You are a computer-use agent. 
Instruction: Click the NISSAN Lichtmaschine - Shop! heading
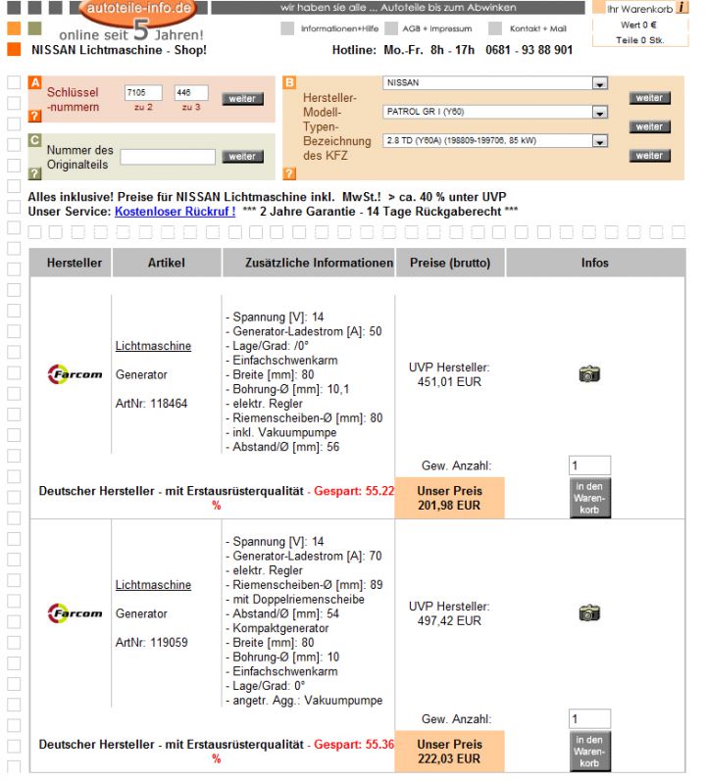point(119,50)
